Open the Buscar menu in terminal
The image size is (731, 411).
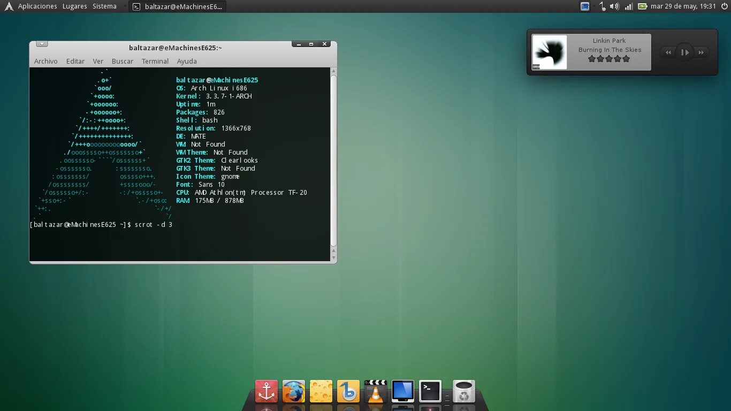pyautogui.click(x=123, y=61)
